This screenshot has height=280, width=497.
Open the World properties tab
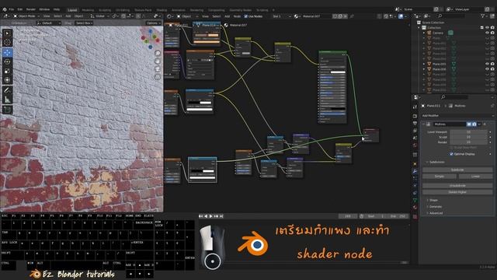(415, 145)
